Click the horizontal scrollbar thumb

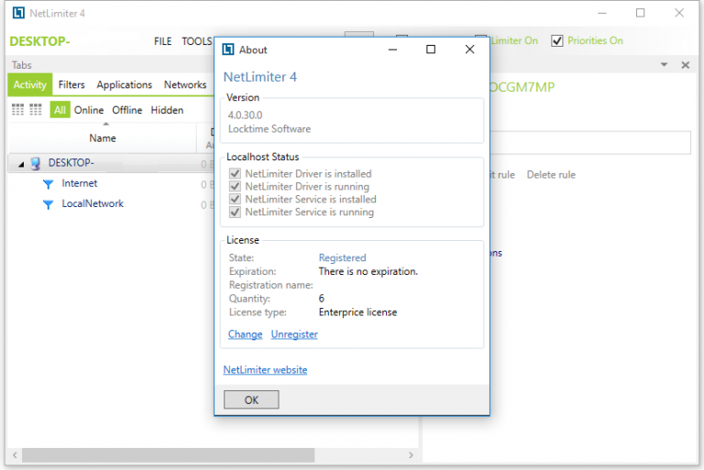[x=169, y=455]
